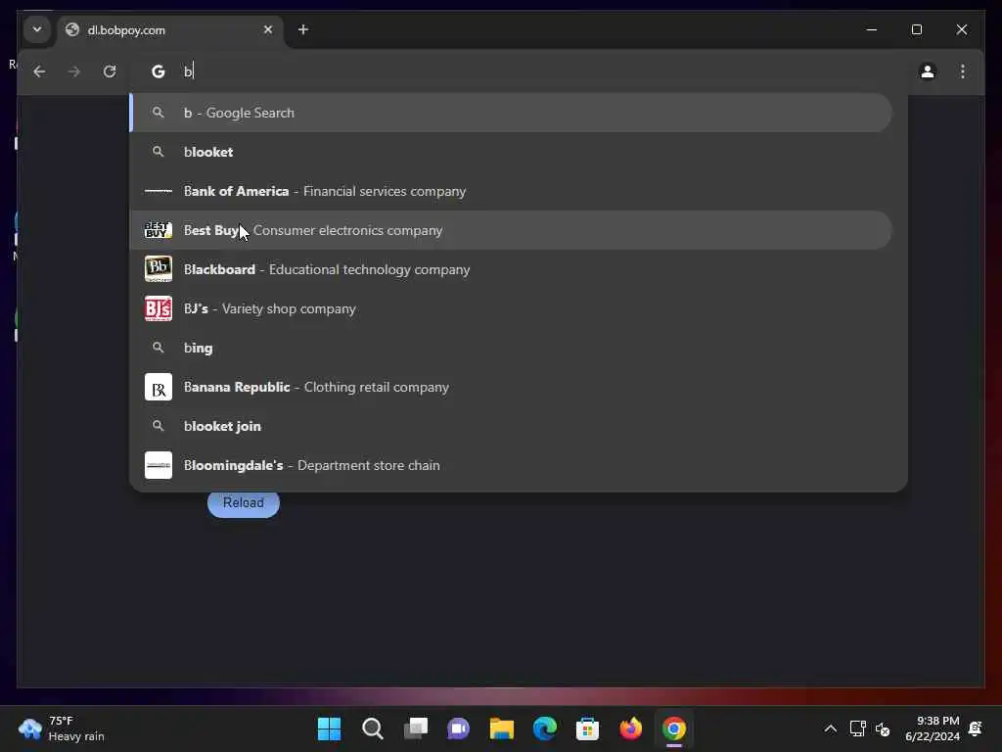Image resolution: width=1002 pixels, height=752 pixels.
Task: Click the magnifier icon beside 'bing'
Action: coord(158,348)
